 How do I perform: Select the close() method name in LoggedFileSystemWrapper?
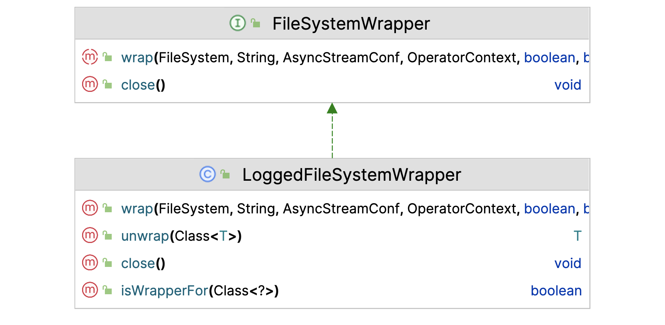pyautogui.click(x=143, y=263)
